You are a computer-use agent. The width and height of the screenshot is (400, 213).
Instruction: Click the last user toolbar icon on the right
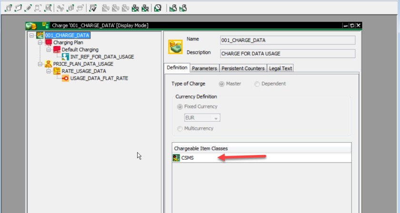pos(183,8)
